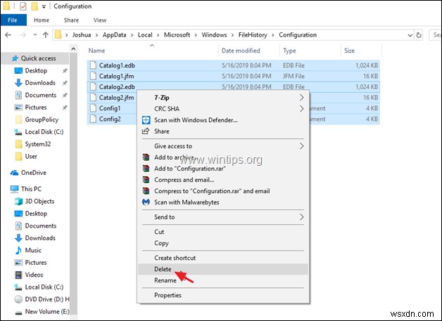Click the OneDrive cloud icon
442x321 pixels.
[x=14, y=173]
